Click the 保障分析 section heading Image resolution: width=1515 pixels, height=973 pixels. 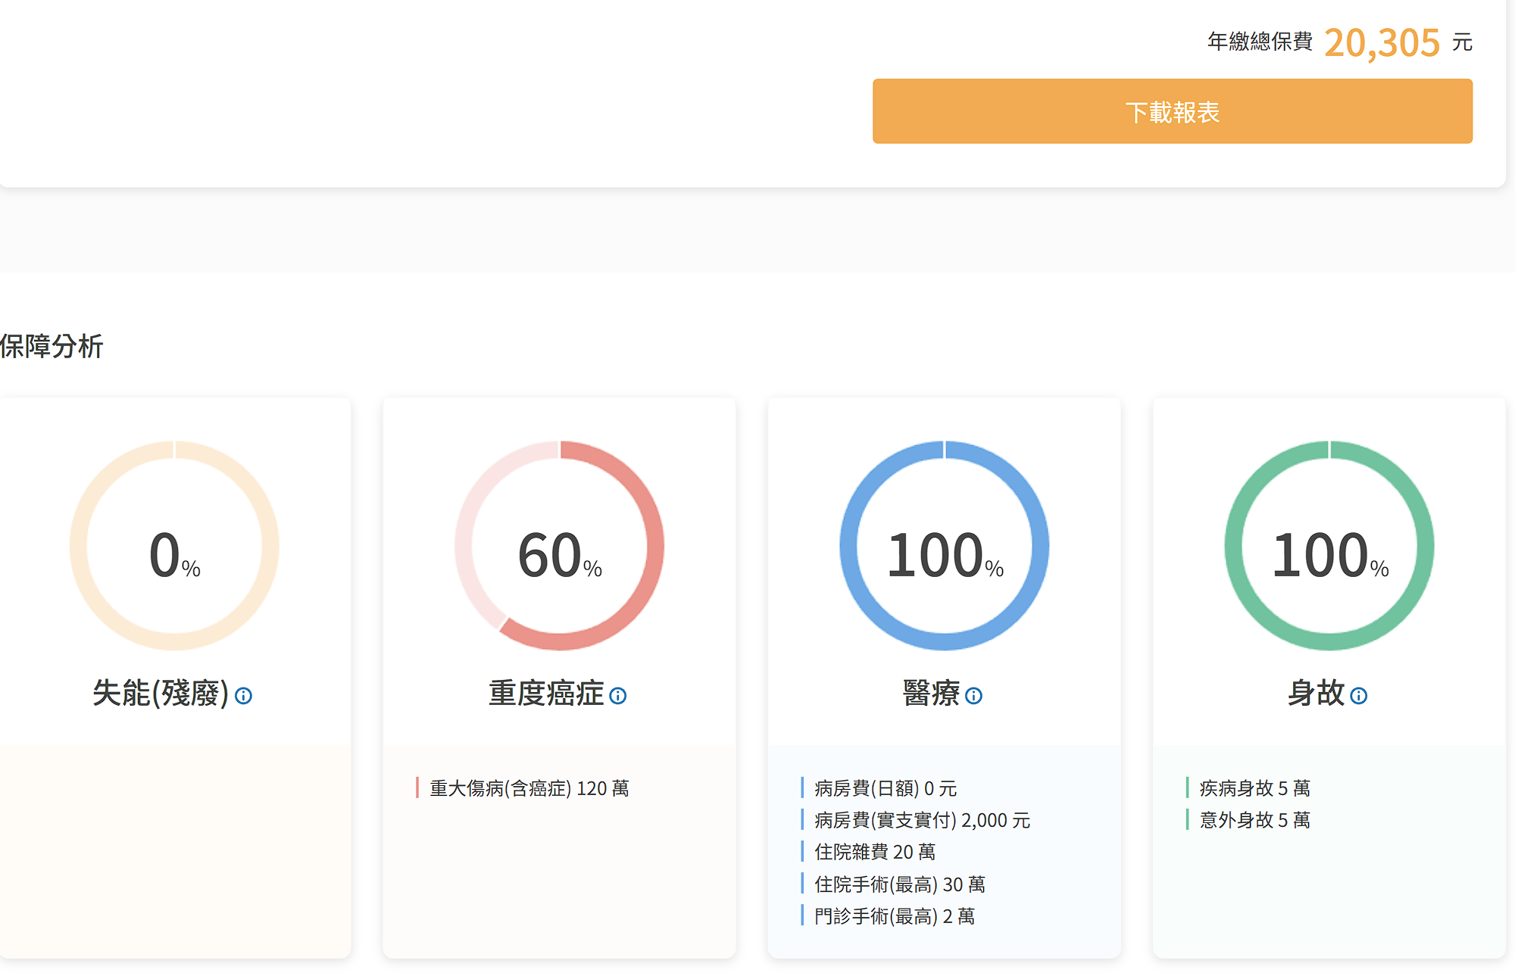[52, 346]
